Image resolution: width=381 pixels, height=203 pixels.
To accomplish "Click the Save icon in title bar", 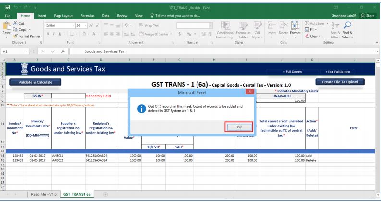I will [8, 7].
